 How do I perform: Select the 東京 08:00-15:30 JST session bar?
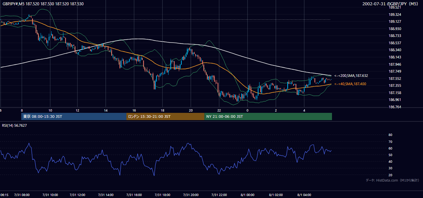coord(74,116)
